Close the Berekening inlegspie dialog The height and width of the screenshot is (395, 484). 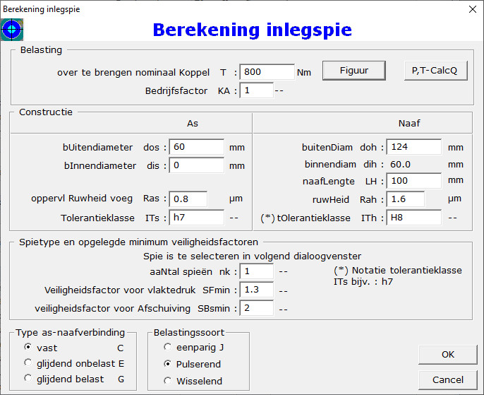point(473,9)
